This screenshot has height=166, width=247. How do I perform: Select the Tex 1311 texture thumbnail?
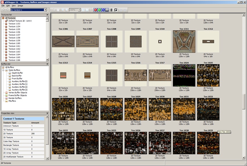(x=184, y=42)
